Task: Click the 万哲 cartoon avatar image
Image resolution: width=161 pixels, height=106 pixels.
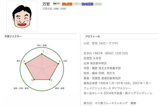Action: click(x=22, y=17)
